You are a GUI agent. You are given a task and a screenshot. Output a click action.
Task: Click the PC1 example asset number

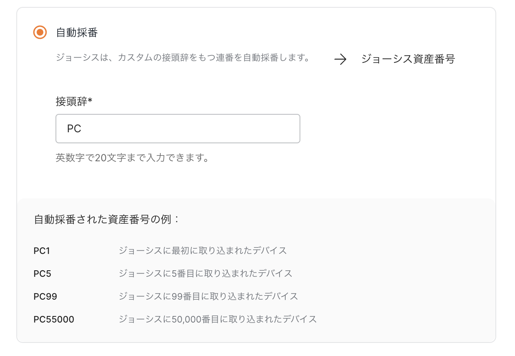pos(42,251)
